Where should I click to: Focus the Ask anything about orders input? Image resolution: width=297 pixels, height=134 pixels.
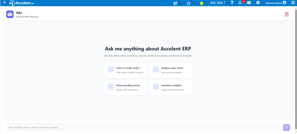click(144, 127)
